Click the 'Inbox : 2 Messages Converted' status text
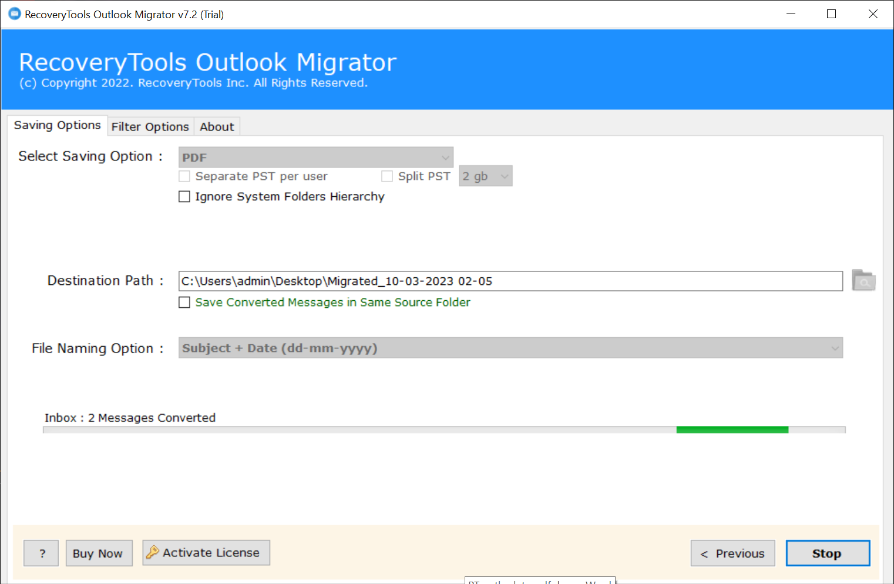 click(x=130, y=418)
